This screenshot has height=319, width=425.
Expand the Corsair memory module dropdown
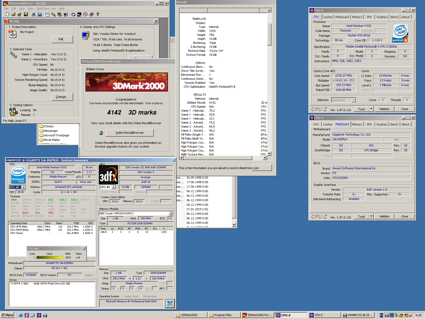pos(171,213)
